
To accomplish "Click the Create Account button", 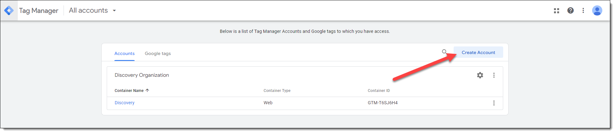I will point(478,52).
